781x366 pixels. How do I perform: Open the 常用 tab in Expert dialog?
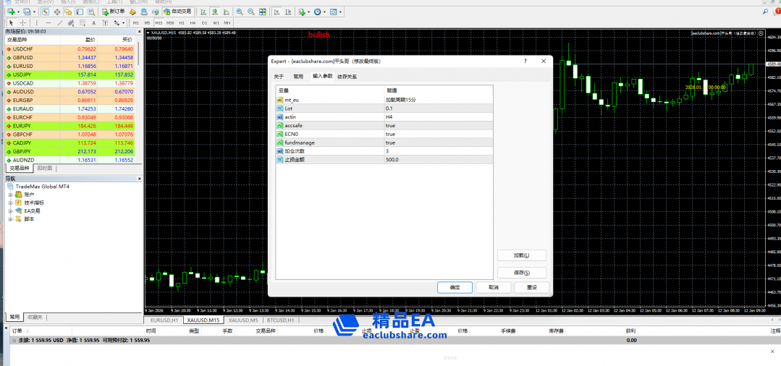297,76
